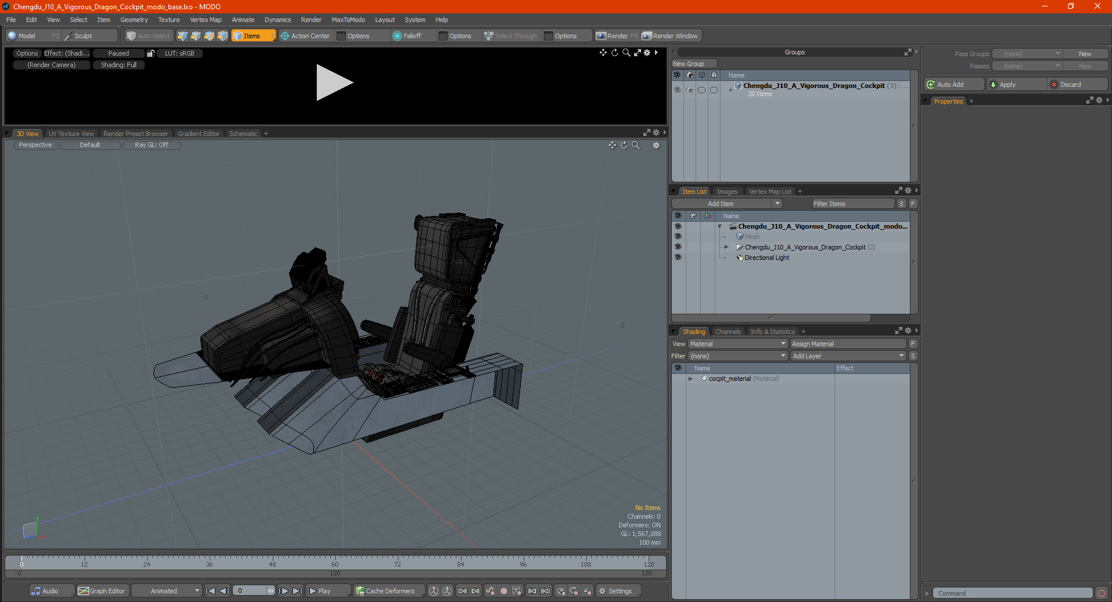Viewport: 1112px width, 602px height.
Task: Click 3D viewport rotate icon
Action: 624,145
